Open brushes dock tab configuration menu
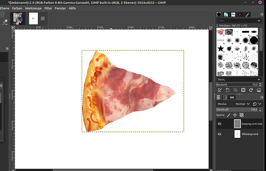The width and height of the screenshot is (266, 171). pyautogui.click(x=262, y=14)
